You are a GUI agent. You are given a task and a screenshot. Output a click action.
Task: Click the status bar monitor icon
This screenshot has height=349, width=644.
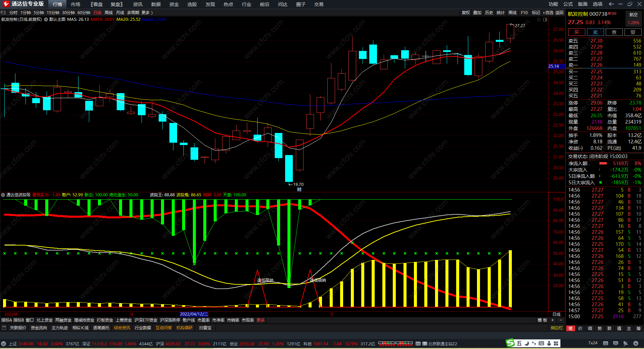(615, 343)
